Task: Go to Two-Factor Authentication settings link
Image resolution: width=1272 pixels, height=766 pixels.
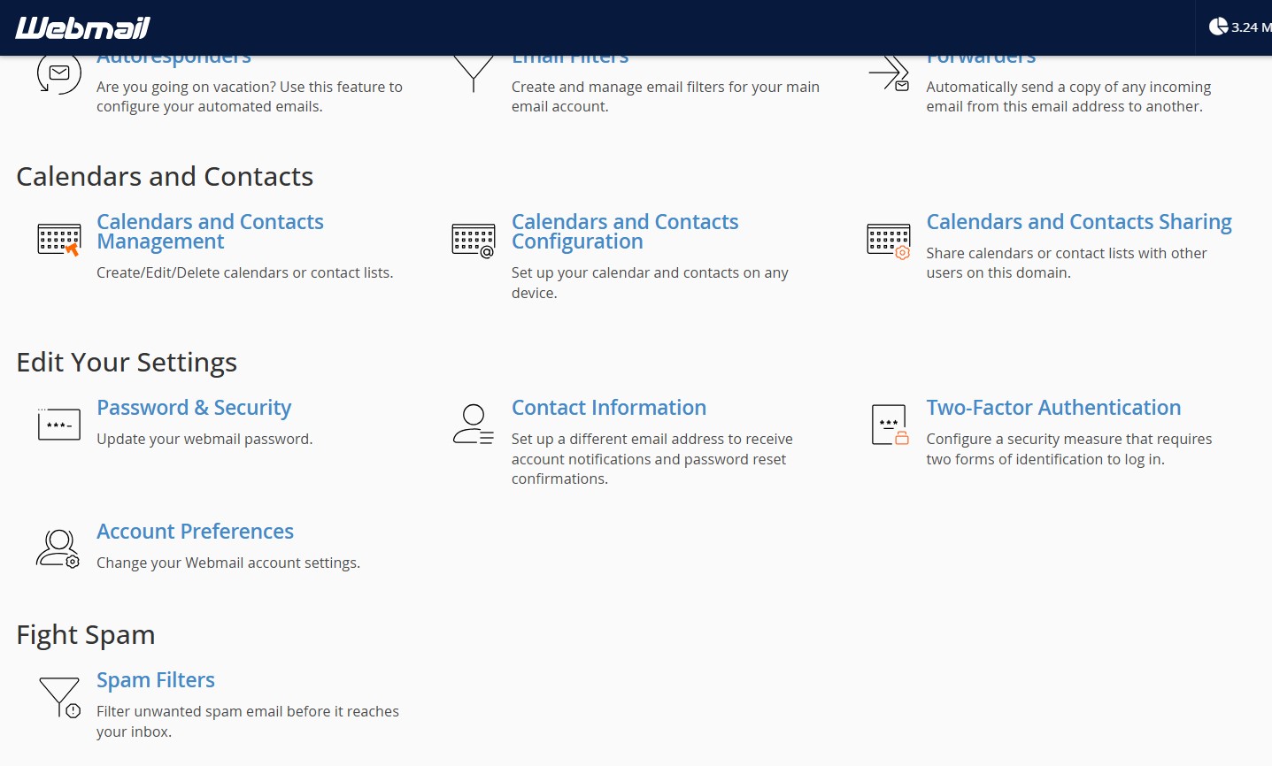Action: tap(1053, 408)
